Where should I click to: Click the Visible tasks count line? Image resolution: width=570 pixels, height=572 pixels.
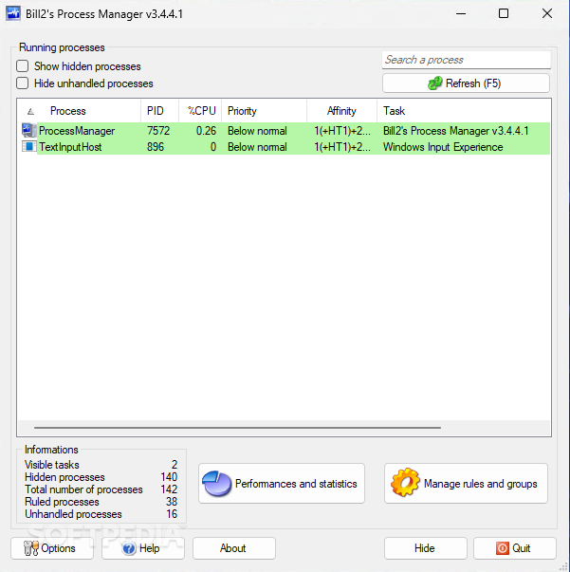pos(101,465)
